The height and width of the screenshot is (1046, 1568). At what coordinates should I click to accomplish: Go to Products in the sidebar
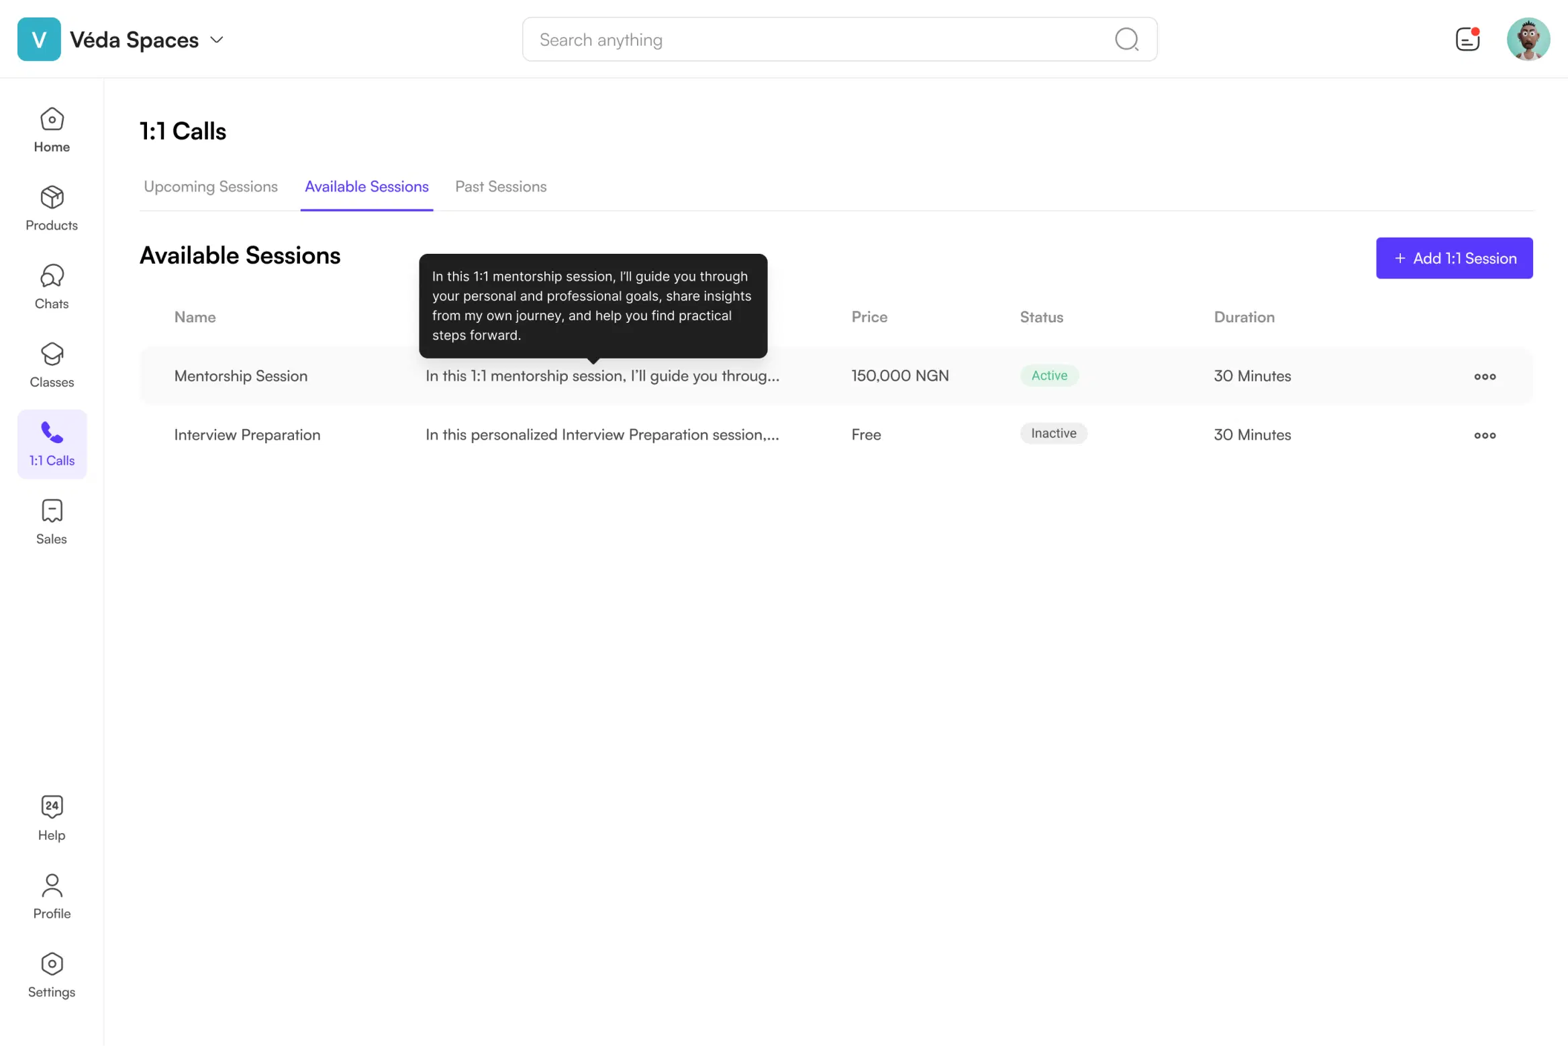click(x=52, y=209)
